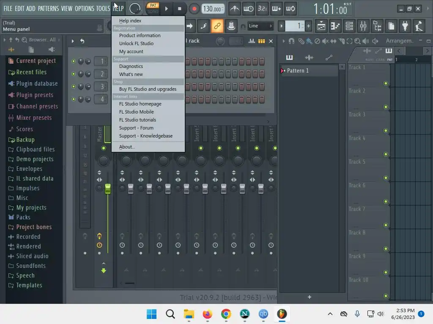Toggle the multilink to controllers link icon
The height and width of the screenshot is (324, 433).
[217, 26]
